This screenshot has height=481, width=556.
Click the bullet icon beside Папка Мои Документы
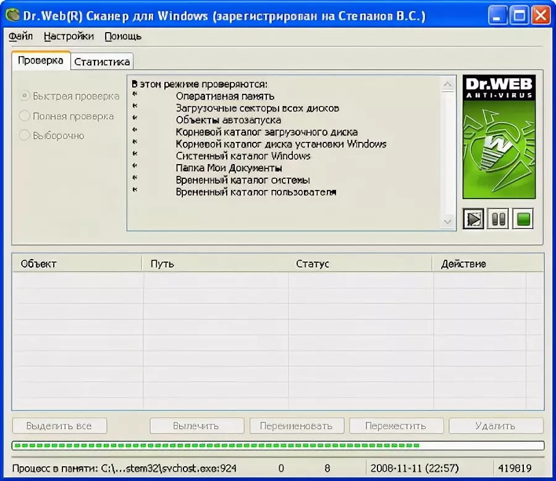click(x=135, y=165)
